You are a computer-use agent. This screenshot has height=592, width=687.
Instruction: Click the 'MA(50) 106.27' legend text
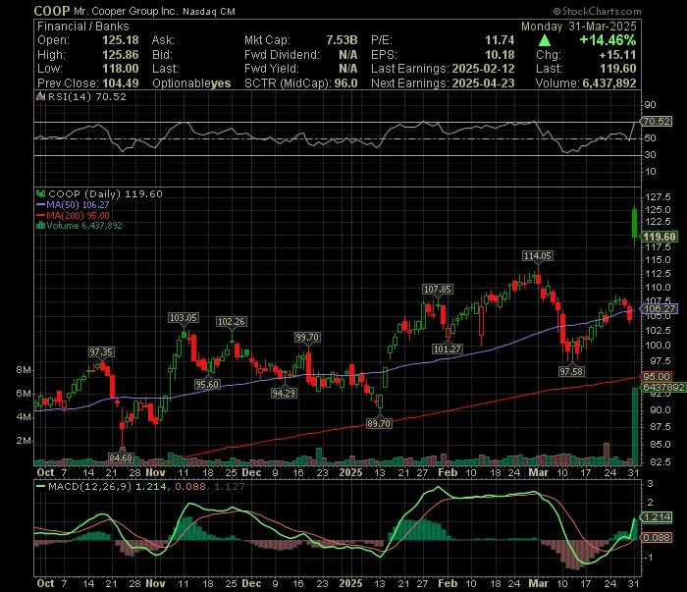(x=78, y=204)
